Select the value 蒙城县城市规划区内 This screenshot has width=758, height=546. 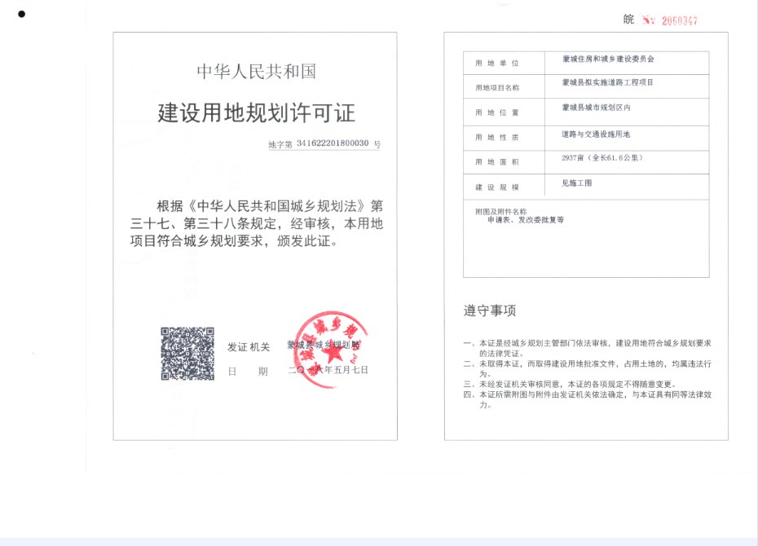click(x=596, y=108)
